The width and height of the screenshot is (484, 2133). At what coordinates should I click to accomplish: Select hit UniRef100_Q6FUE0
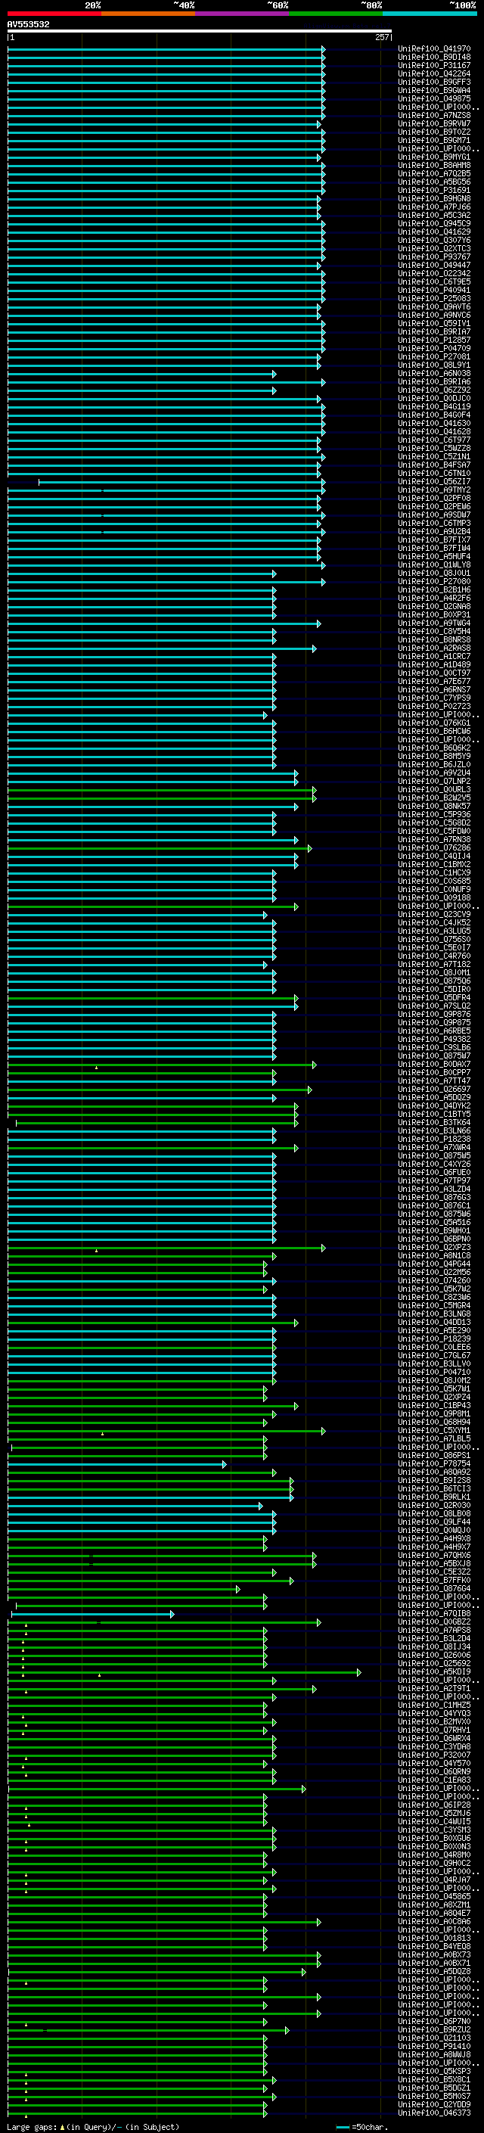click(x=434, y=1171)
